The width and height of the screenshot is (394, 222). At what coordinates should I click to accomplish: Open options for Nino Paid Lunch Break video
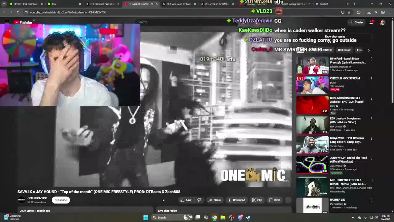371,59
